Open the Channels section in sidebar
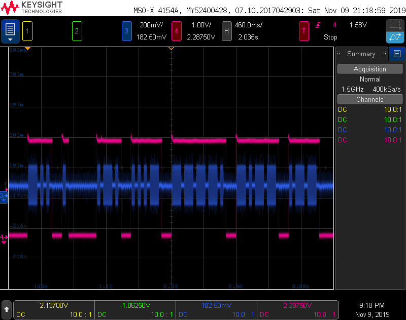Image resolution: width=406 pixels, height=320 pixels. tap(369, 99)
